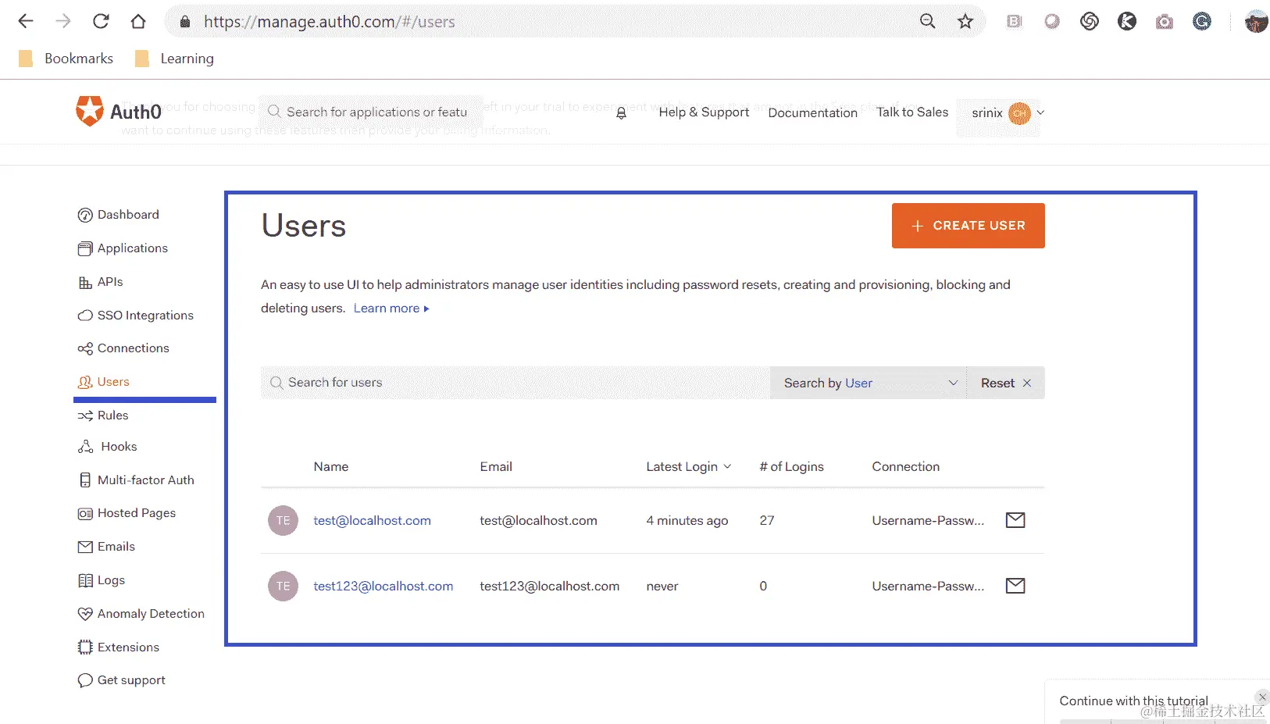Open Rules in the sidebar

[x=103, y=415]
